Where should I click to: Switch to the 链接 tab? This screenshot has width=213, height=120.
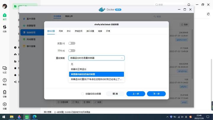[x=100, y=31]
